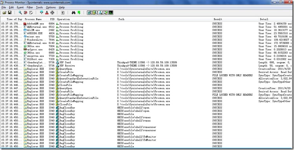Toggle the Autoscroll toolbar icon
Viewport: 294px width, 150px height.
click(x=26, y=13)
